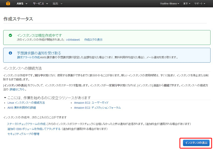
Task: Collapse the helpful resources section triangle
Action: pos(5,98)
